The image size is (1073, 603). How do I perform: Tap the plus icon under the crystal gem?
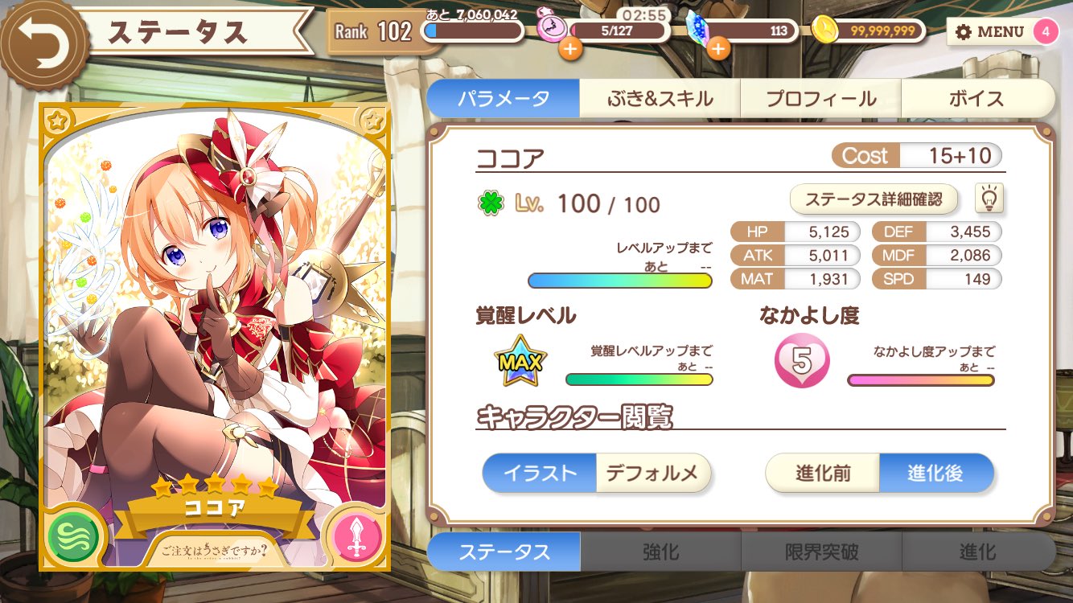pos(717,49)
